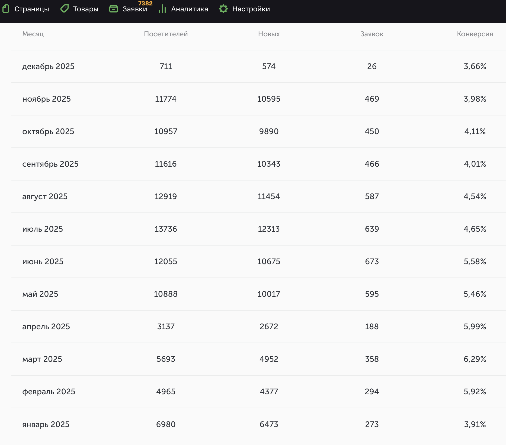This screenshot has height=445, width=506.
Task: Click the Конверсия column header
Action: pos(475,34)
